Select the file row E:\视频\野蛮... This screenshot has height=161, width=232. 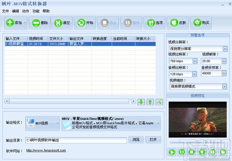click(80, 44)
